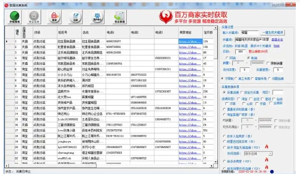300x174 pixels.
Task: Tick the 天猫 shop type checkbox
Action: [257, 104]
